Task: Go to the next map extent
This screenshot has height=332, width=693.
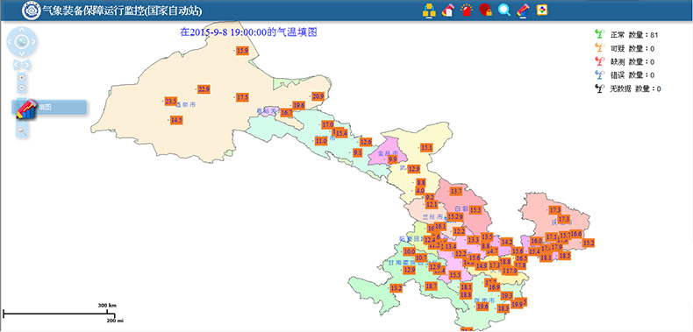Action: (x=26, y=66)
